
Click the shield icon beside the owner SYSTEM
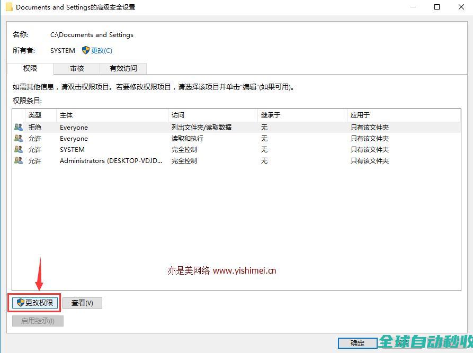tap(86, 50)
